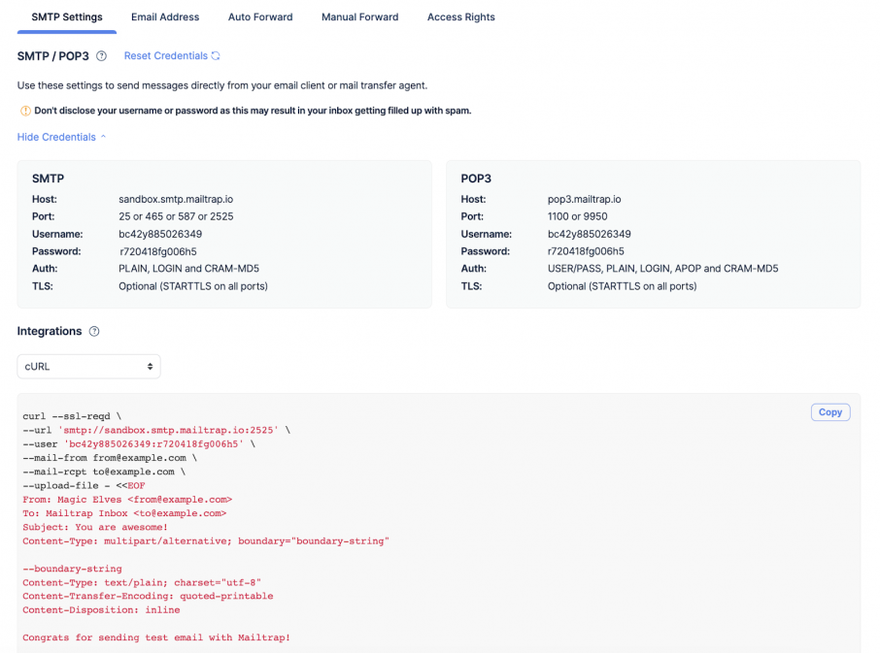The image size is (880, 653).
Task: Open the help tooltip beside SMTP / POP3 heading
Action: (101, 55)
